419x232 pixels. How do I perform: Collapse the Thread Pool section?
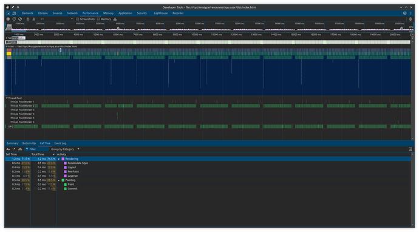[7, 98]
